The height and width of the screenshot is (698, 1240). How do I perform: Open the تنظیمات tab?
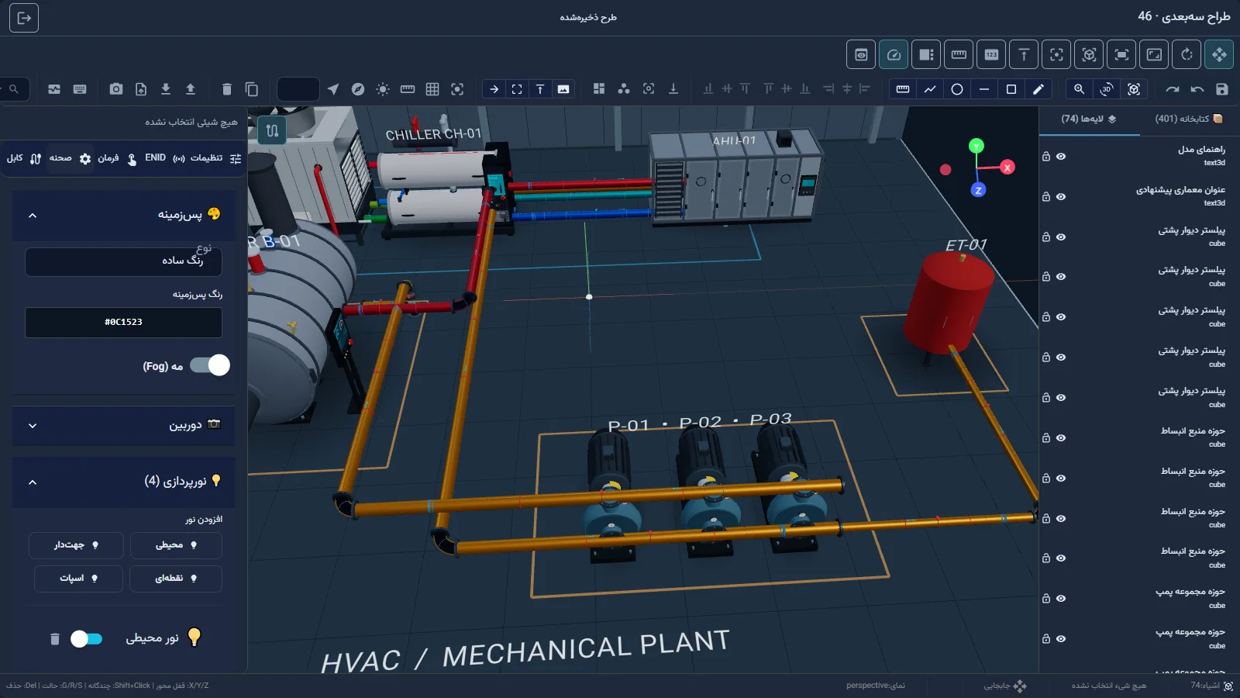click(216, 158)
